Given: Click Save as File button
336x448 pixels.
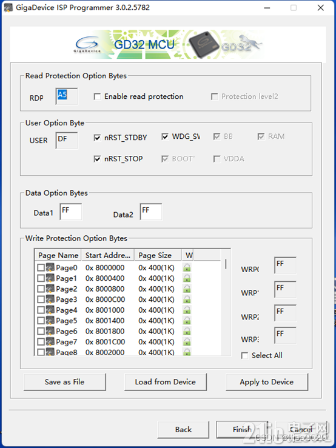Looking at the screenshot, I should click(x=65, y=382).
